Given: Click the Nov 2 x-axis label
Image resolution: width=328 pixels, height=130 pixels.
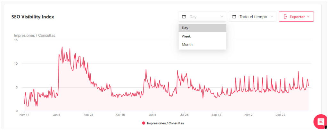Looking at the screenshot, I should tap(248, 115).
